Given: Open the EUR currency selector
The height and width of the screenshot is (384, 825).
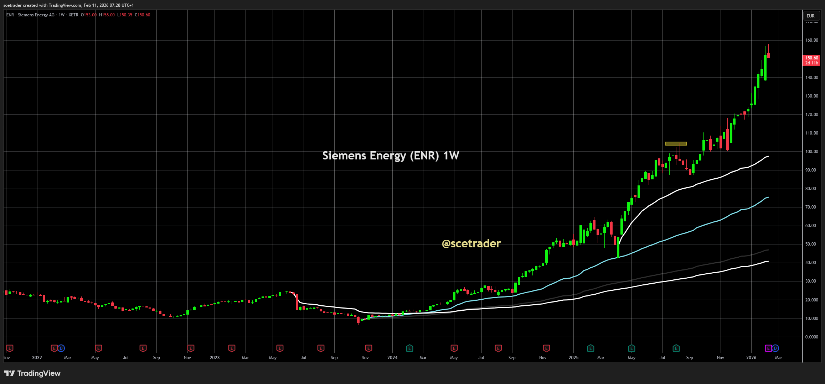Looking at the screenshot, I should point(810,16).
